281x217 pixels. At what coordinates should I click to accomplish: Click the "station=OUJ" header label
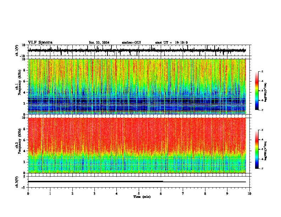pyautogui.click(x=131, y=43)
